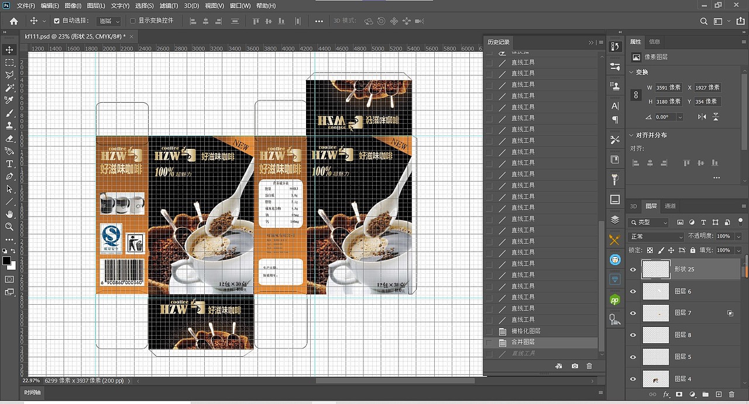Select the Move tool in the toolbar
Screen dimensions: 749x404
click(x=9, y=50)
